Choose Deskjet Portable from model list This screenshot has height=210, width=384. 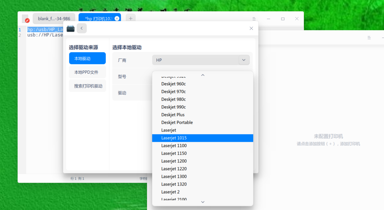(x=177, y=122)
